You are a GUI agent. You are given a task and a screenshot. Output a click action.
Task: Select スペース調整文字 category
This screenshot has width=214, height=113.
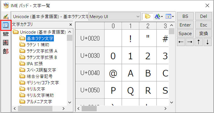[x=41, y=70]
